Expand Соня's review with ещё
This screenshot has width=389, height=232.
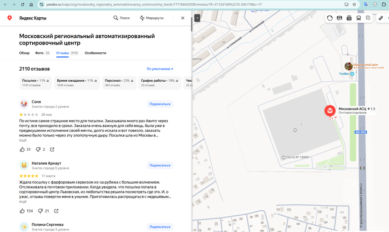coord(23,140)
